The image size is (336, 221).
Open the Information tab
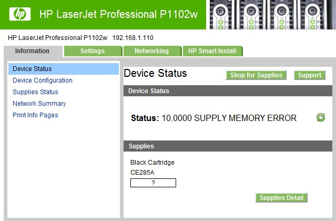[x=33, y=51]
